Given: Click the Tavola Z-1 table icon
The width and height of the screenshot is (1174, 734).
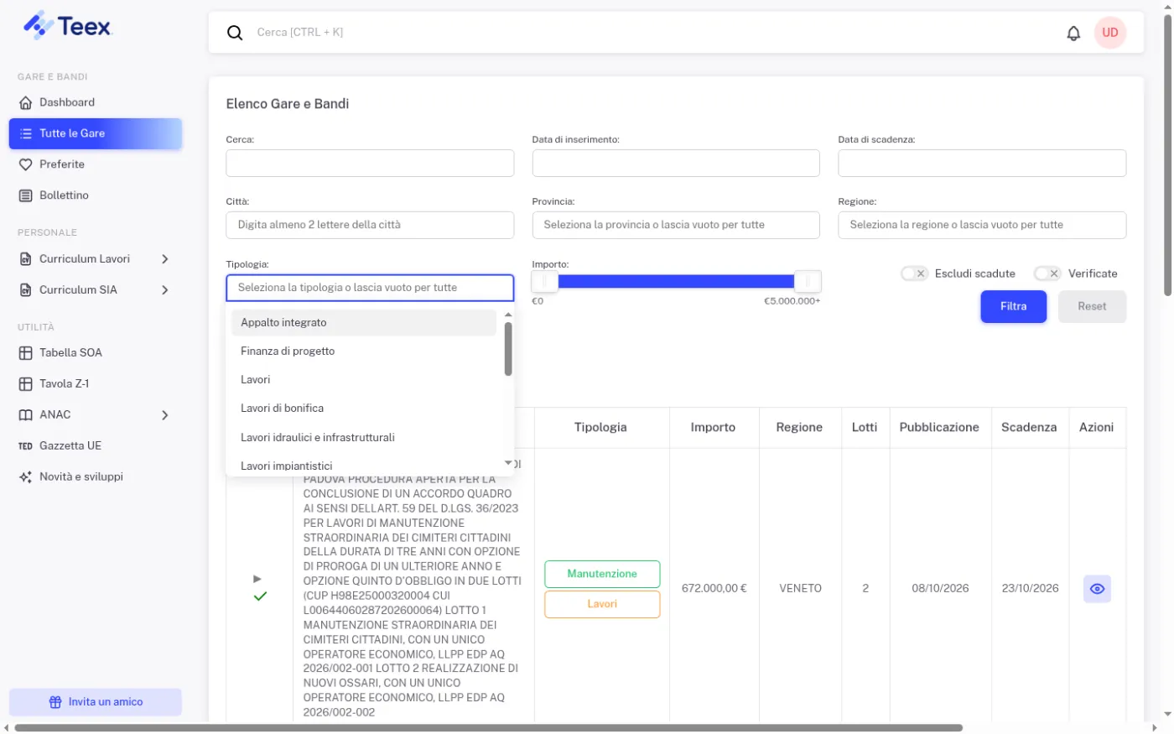Looking at the screenshot, I should [x=26, y=384].
